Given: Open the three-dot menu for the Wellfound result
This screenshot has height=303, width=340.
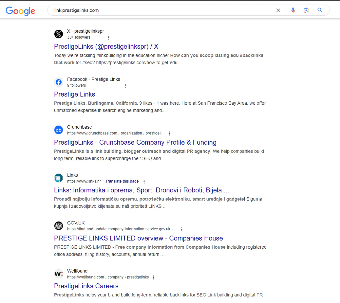Looking at the screenshot, I should (154, 277).
